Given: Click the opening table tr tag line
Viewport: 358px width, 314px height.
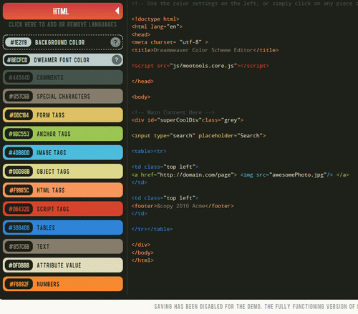Looking at the screenshot, I should pyautogui.click(x=149, y=151).
